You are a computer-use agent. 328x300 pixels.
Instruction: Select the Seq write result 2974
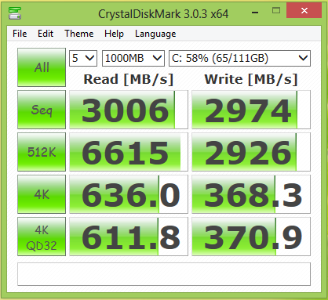click(x=251, y=110)
